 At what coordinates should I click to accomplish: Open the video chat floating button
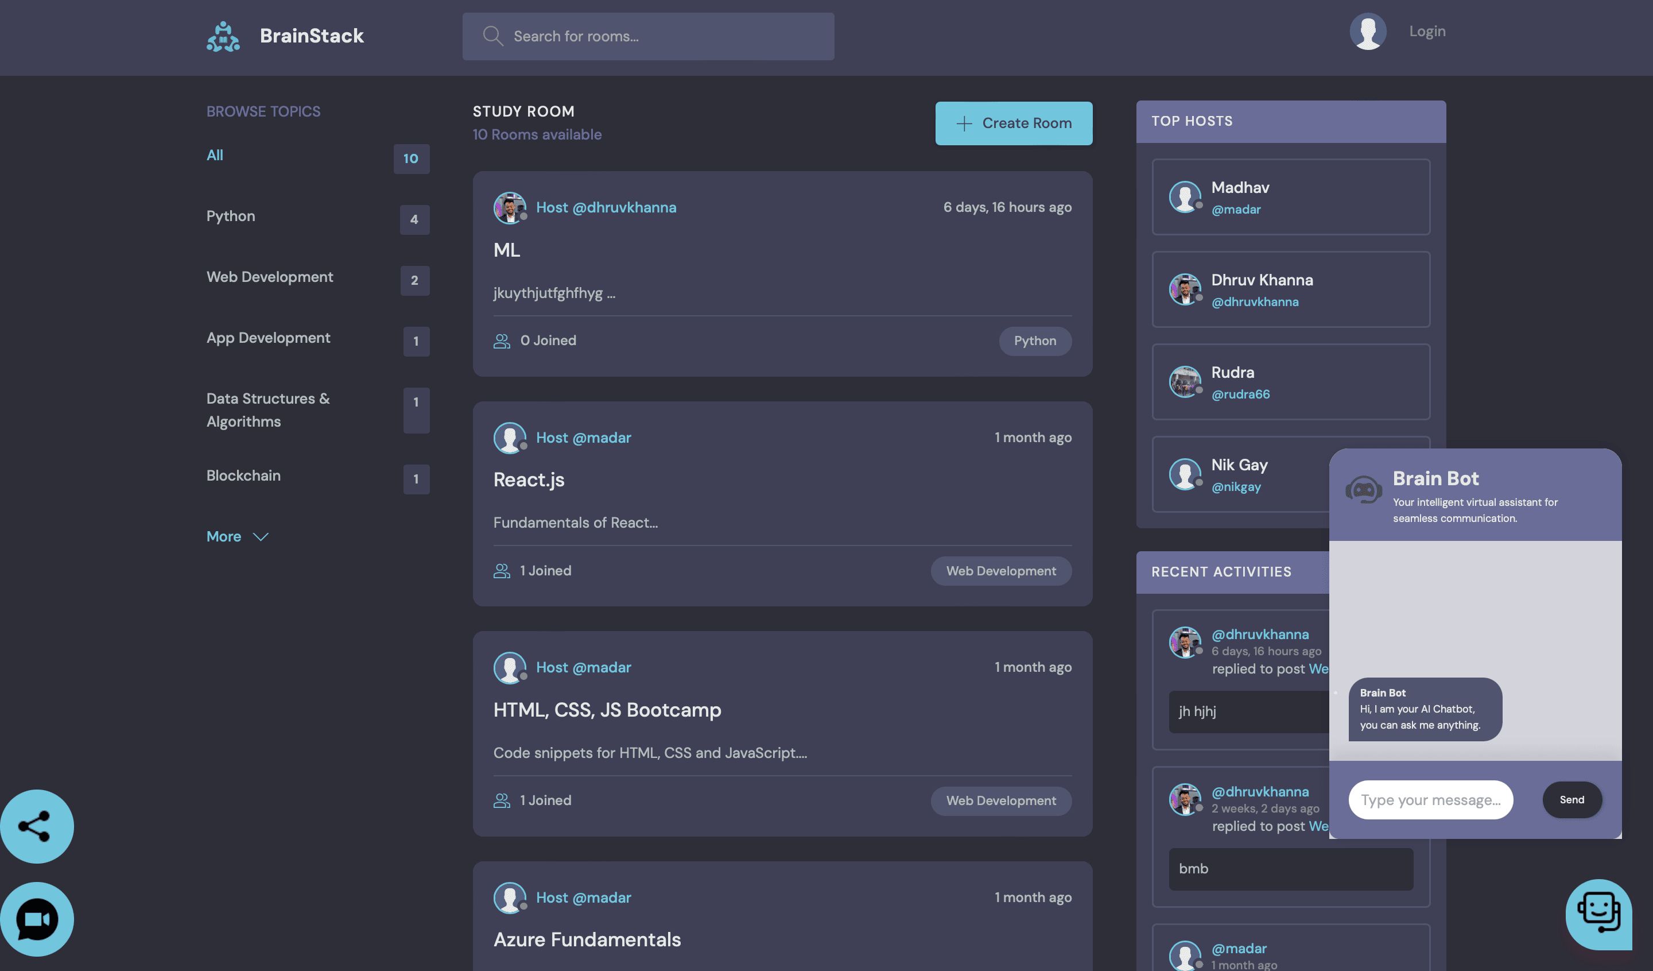[37, 919]
